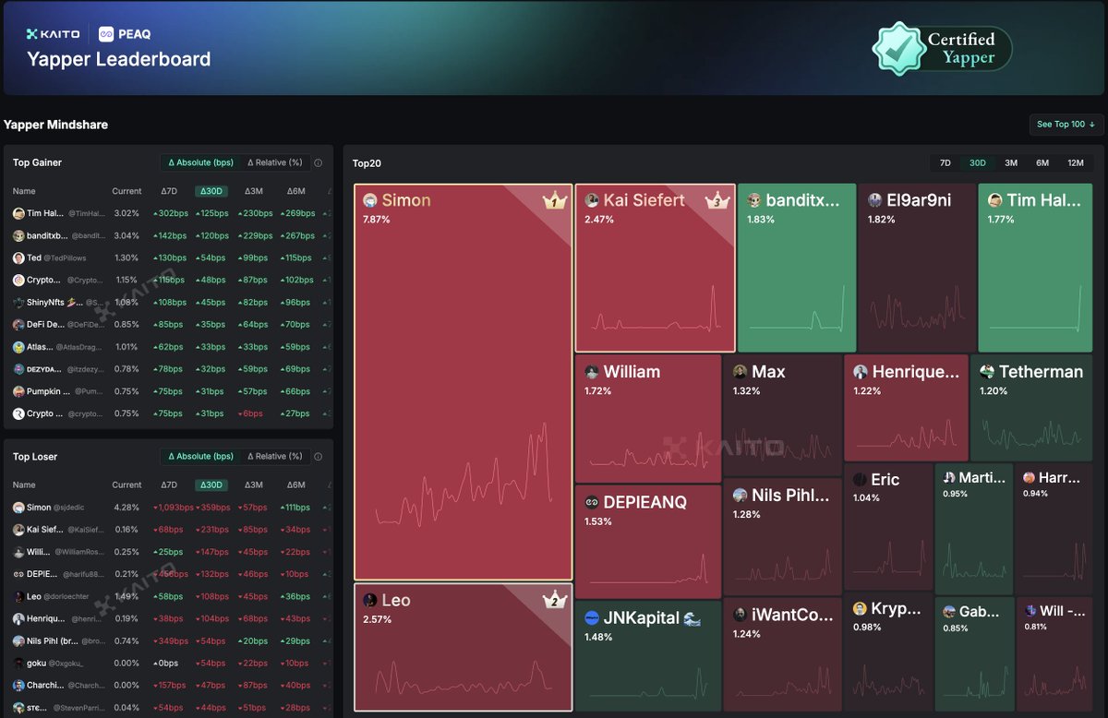
Task: Click Charchi avatar in Top Loser list
Action: [18, 686]
